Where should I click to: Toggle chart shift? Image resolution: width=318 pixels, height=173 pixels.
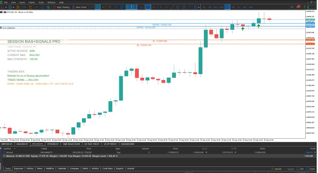click(x=134, y=7)
